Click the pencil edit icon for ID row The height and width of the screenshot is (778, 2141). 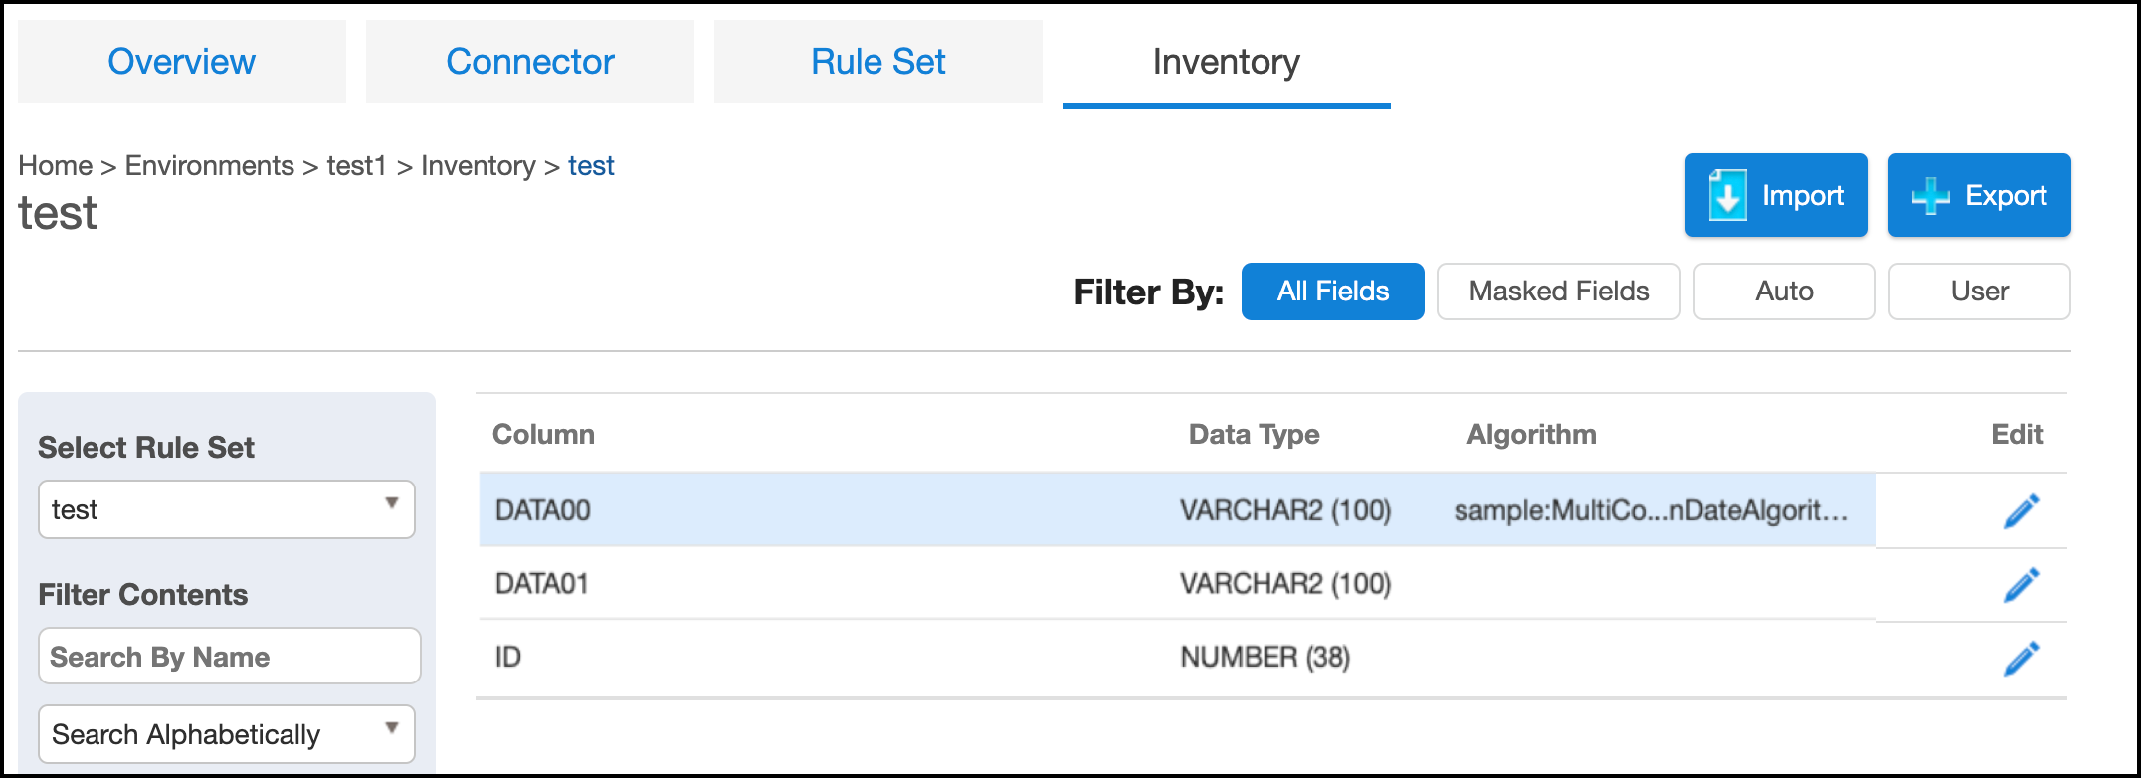(2021, 659)
